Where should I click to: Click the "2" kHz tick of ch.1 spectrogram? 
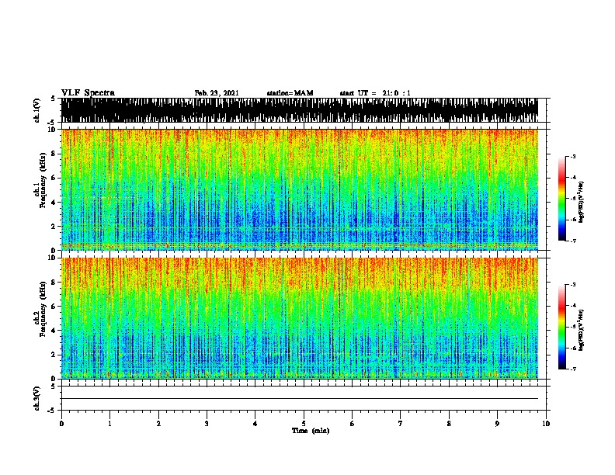[54, 226]
